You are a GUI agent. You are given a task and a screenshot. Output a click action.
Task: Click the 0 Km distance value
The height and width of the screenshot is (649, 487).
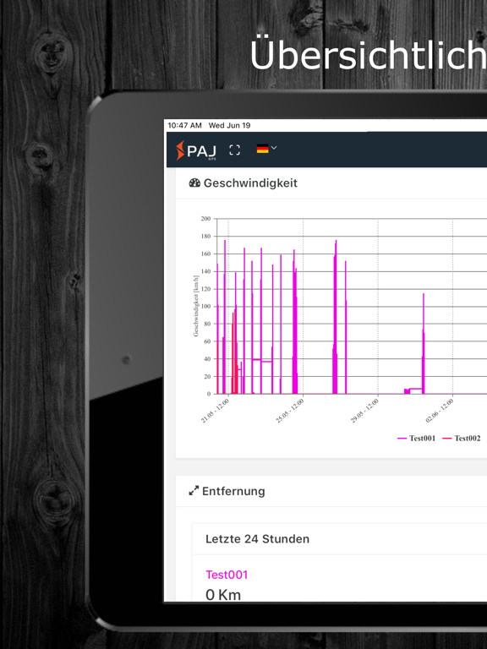tap(223, 595)
